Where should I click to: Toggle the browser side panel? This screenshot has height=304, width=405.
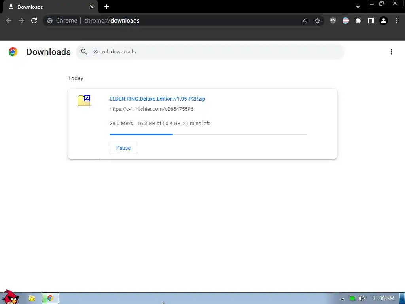(x=371, y=21)
